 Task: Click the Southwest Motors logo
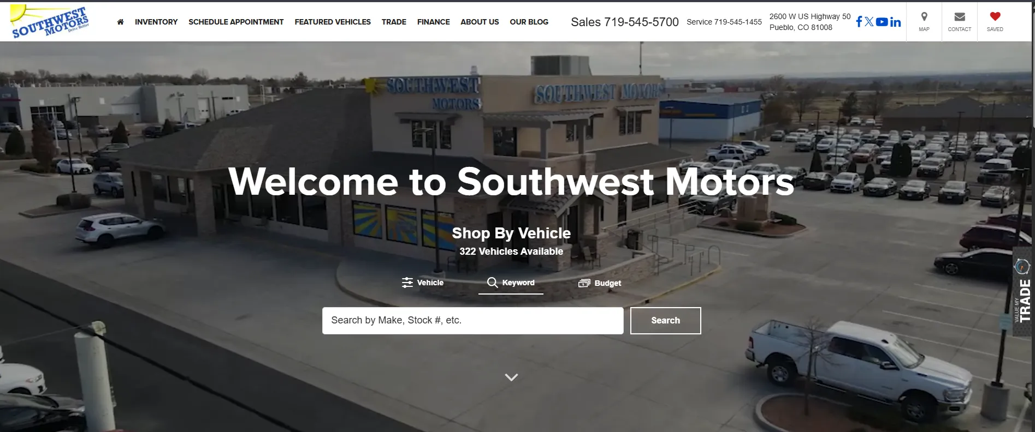click(x=50, y=22)
